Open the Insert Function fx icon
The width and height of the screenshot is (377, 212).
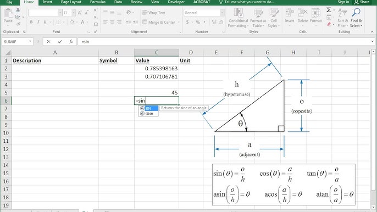pos(71,42)
